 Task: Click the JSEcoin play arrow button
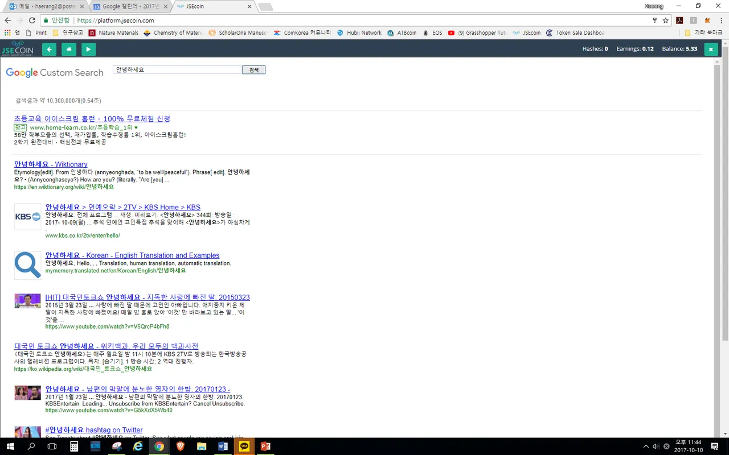pyautogui.click(x=88, y=49)
